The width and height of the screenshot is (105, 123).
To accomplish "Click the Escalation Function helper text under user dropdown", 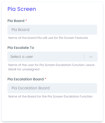I will (51, 67).
